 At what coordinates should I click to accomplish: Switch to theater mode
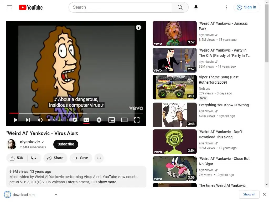pos(124,120)
